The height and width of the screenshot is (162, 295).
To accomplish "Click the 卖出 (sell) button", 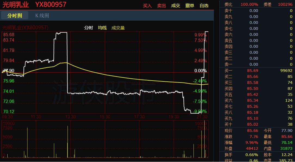I will coord(161,5).
